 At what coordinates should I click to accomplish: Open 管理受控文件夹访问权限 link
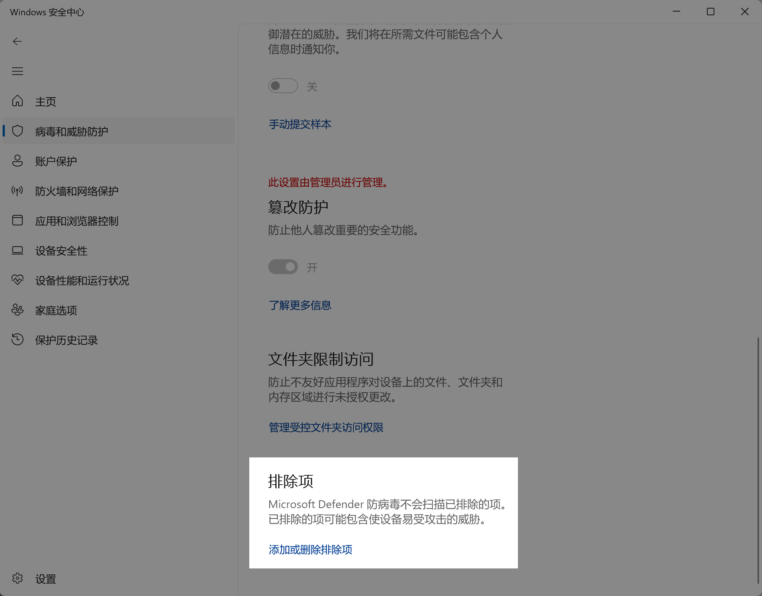(x=326, y=428)
